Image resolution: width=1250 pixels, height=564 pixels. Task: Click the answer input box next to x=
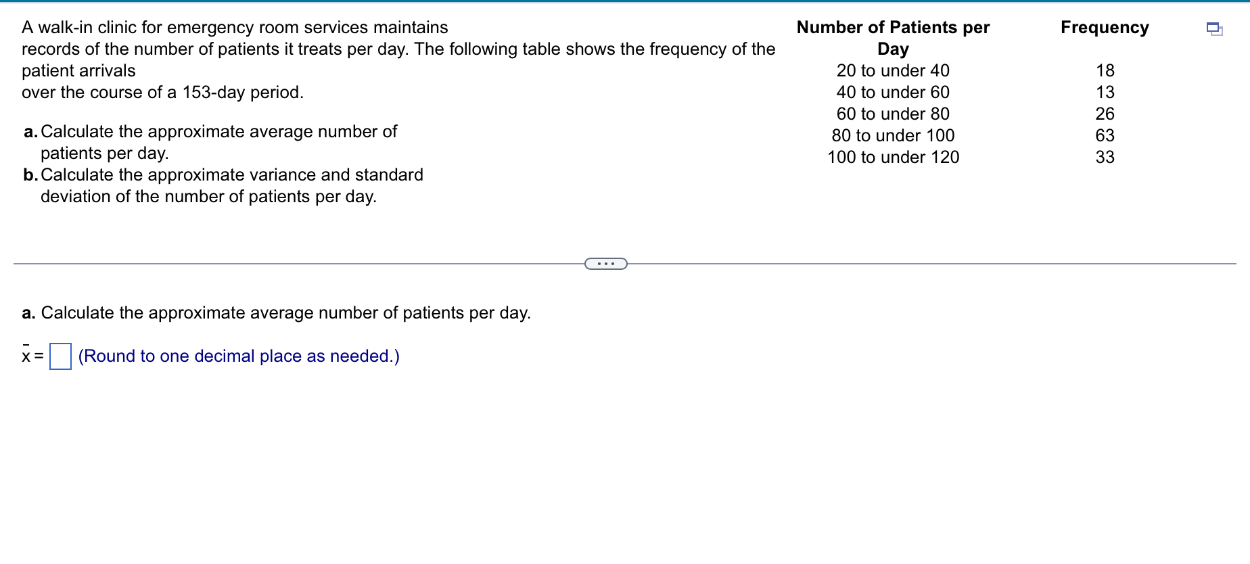(x=60, y=355)
